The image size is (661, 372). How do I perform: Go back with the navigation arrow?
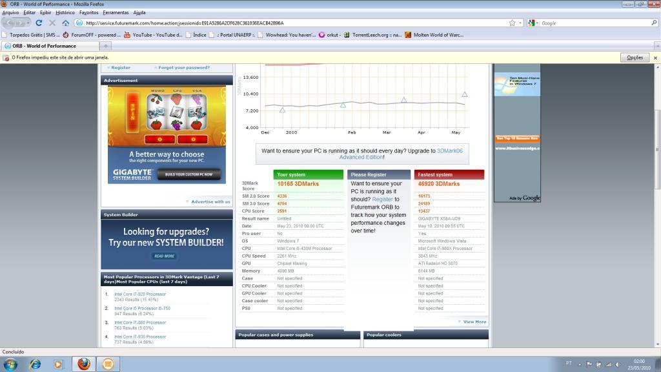point(10,23)
